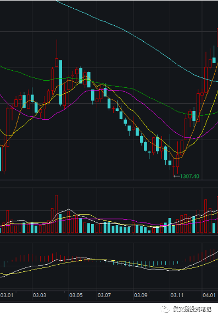Click the 04.01 date label

tap(209, 295)
